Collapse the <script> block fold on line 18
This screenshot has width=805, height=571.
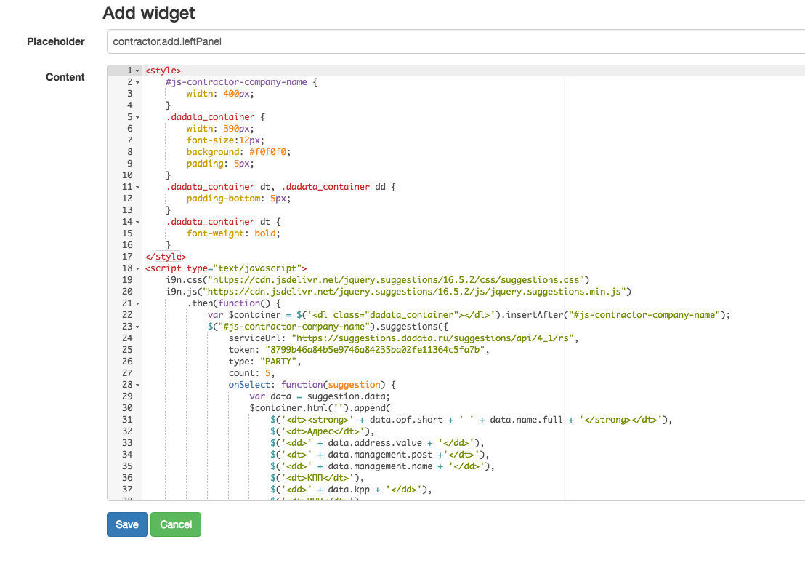coord(137,268)
